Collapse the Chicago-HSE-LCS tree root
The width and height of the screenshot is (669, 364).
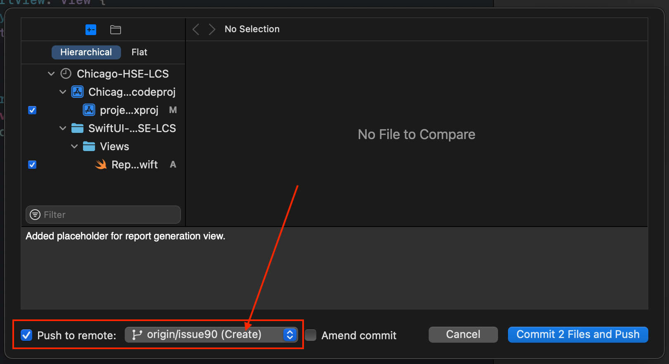(x=51, y=74)
